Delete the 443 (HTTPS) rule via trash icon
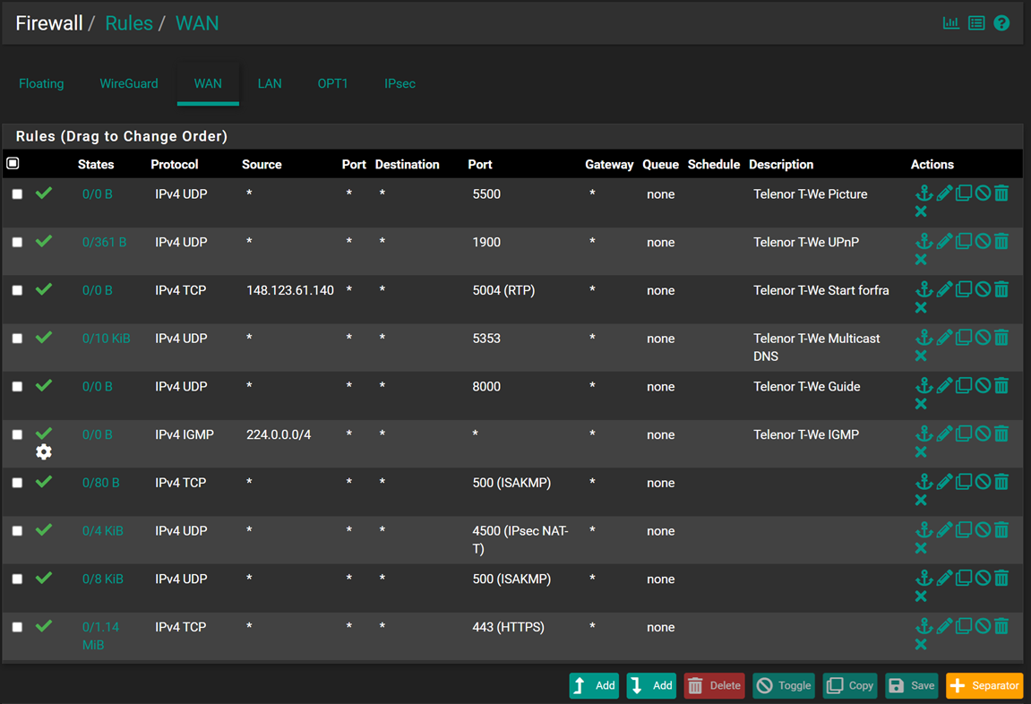The height and width of the screenshot is (704, 1031). (x=1001, y=627)
